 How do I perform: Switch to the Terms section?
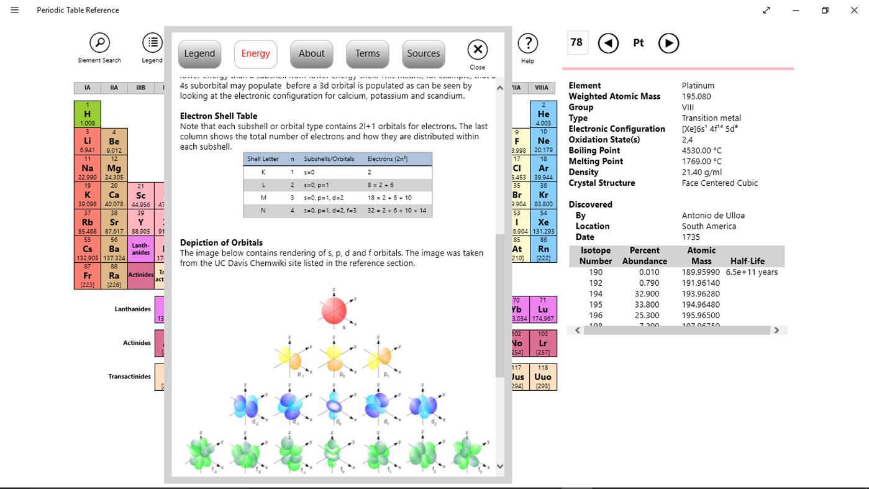367,53
